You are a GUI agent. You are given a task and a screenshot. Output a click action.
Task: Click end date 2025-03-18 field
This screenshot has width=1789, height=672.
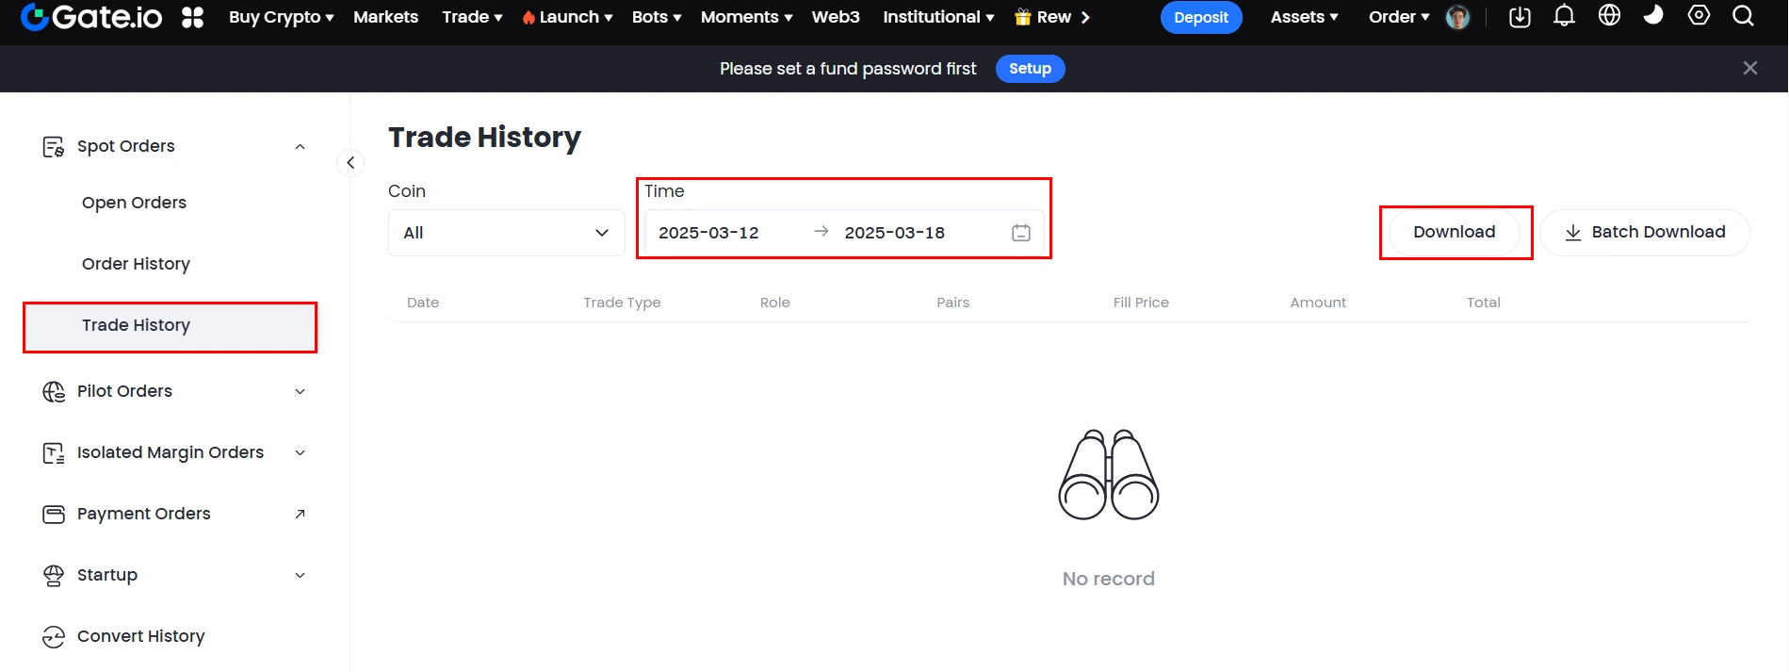(894, 233)
